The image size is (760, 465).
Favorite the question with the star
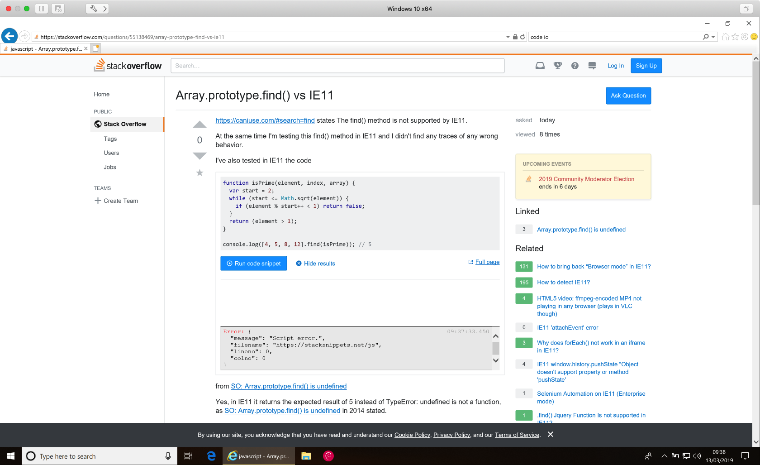point(199,173)
